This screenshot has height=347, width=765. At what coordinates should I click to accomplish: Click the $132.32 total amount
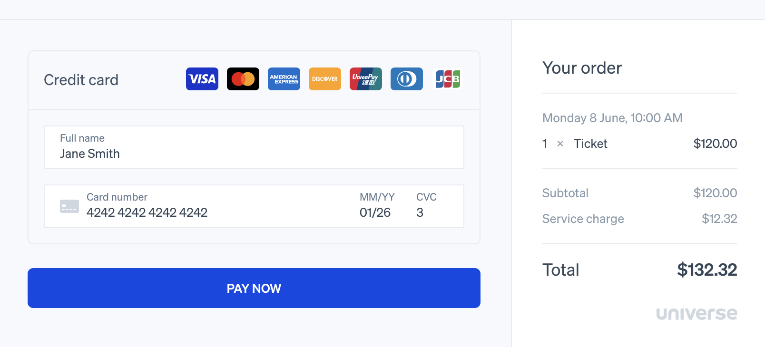(x=707, y=270)
